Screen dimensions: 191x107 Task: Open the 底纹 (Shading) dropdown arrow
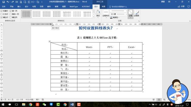point(98,18)
